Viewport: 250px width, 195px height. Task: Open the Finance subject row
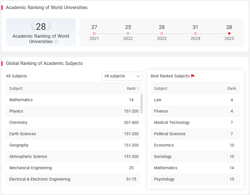(x=196, y=111)
